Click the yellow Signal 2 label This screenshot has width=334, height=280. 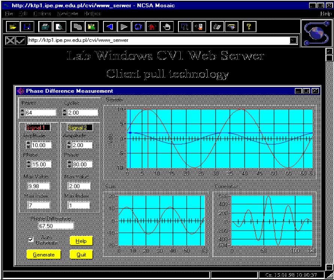point(80,127)
